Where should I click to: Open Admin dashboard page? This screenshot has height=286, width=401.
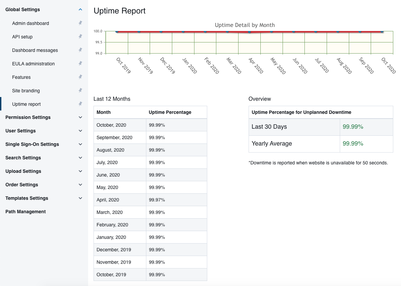tap(30, 23)
